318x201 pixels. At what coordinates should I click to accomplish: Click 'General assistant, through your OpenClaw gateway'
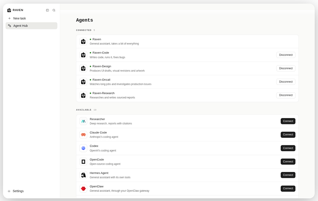(119, 191)
